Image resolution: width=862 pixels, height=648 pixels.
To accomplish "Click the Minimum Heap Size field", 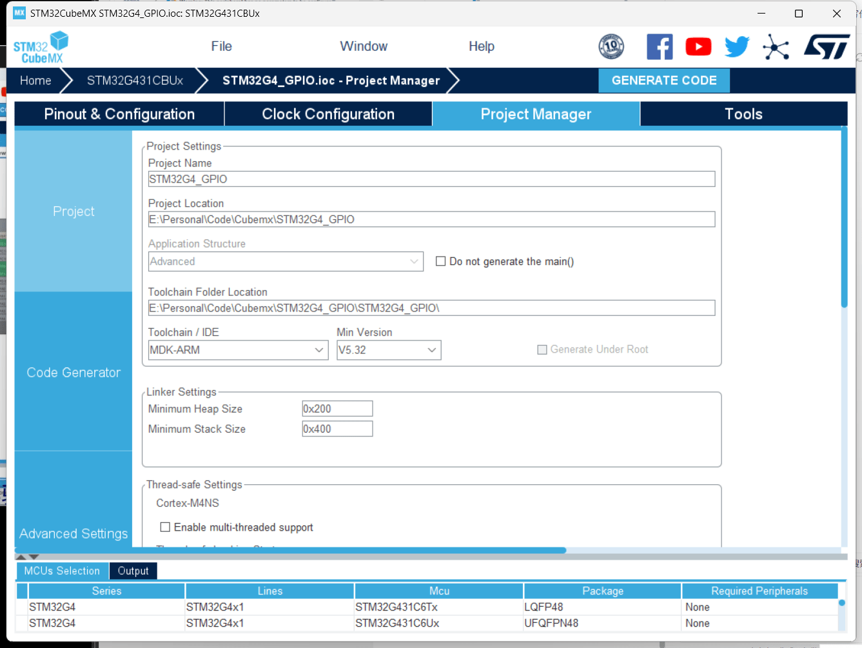I will click(x=337, y=409).
